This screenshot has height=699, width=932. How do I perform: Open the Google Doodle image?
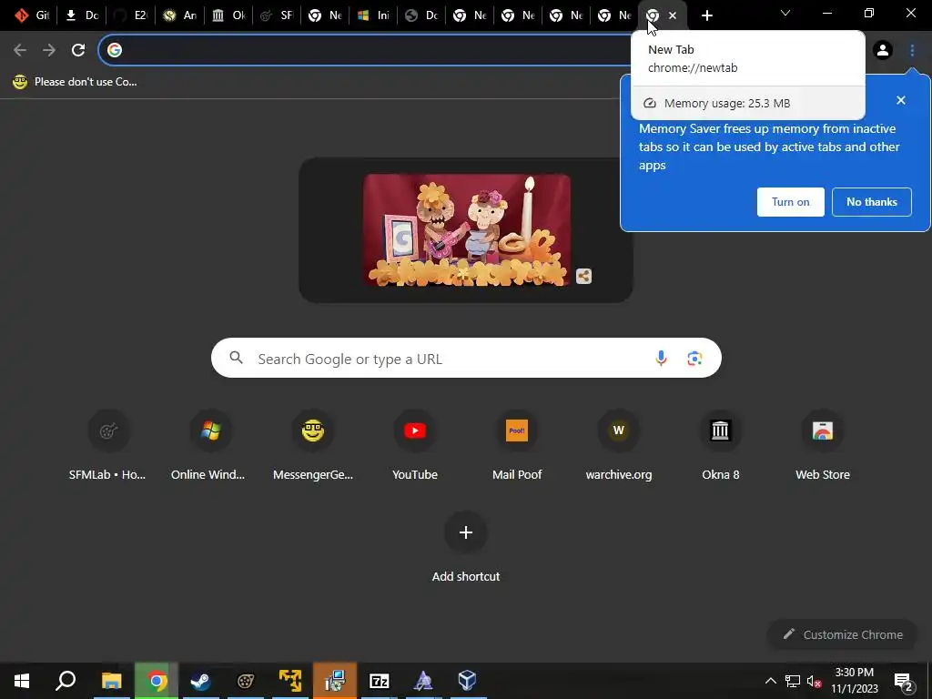(x=467, y=230)
